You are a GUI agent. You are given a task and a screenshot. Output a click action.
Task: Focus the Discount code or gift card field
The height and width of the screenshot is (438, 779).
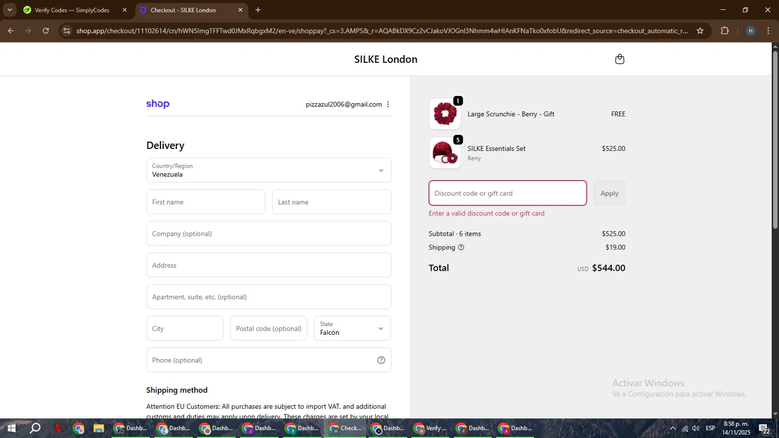click(507, 193)
